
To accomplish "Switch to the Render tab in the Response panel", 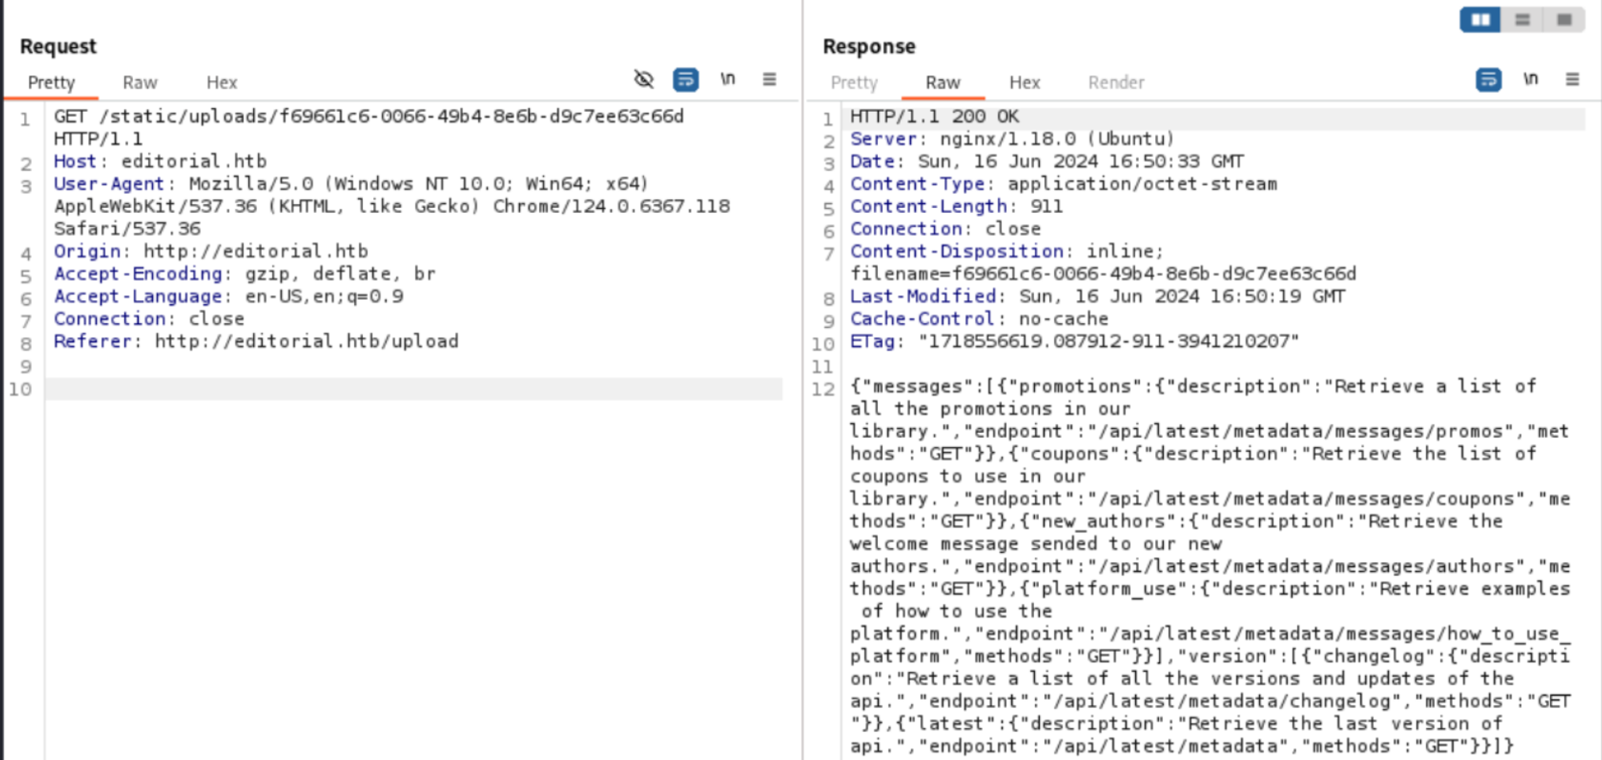I will pos(1116,82).
